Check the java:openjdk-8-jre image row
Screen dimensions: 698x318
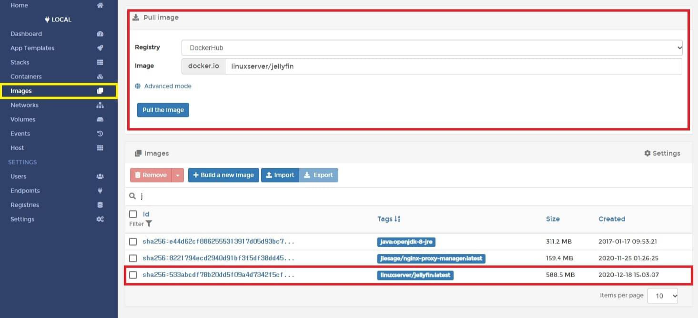[x=133, y=241]
